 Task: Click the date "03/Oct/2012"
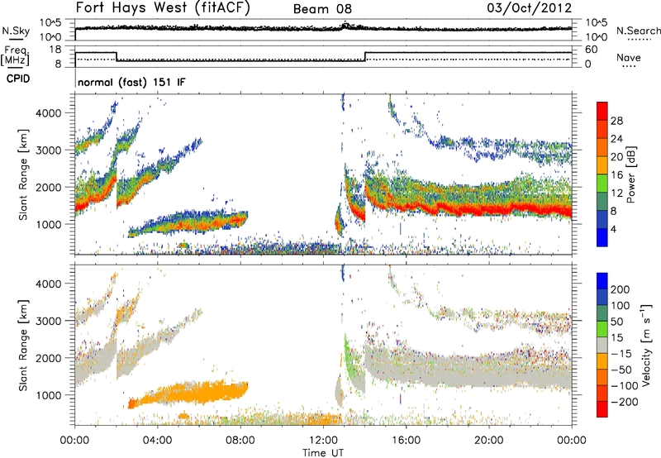(530, 8)
